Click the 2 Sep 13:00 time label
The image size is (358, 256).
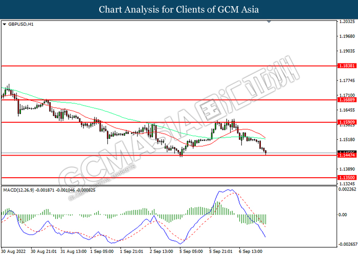coord(162,251)
